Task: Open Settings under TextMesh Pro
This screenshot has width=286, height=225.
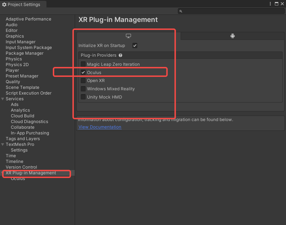Action: coord(19,150)
